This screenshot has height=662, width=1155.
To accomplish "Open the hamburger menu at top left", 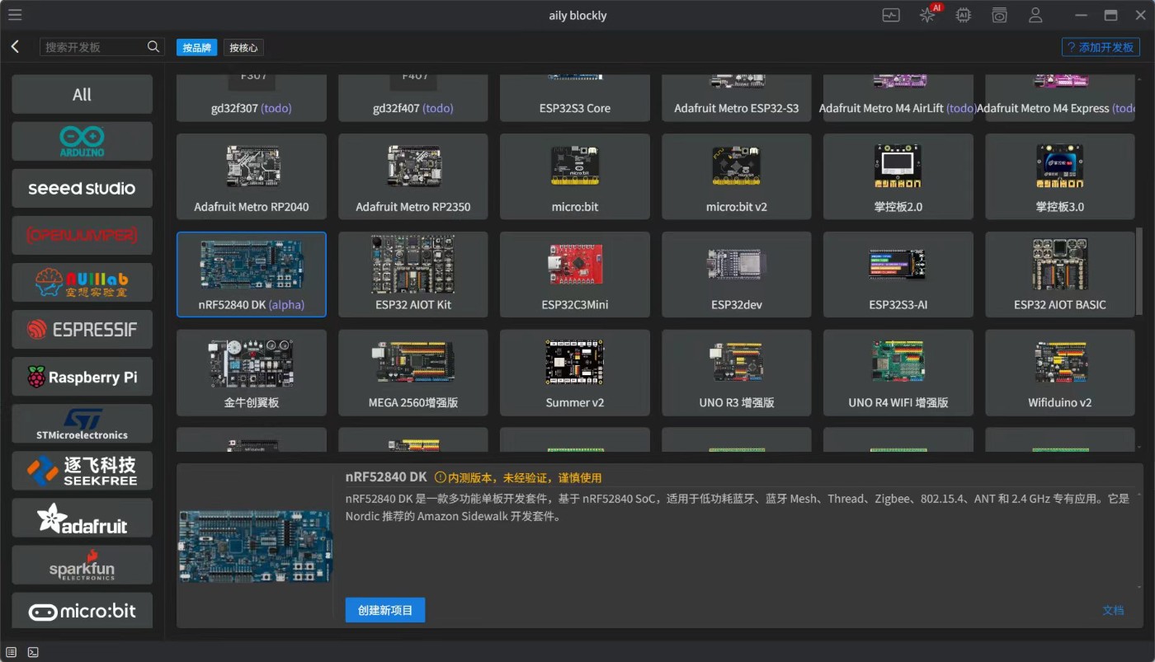I will coord(15,15).
